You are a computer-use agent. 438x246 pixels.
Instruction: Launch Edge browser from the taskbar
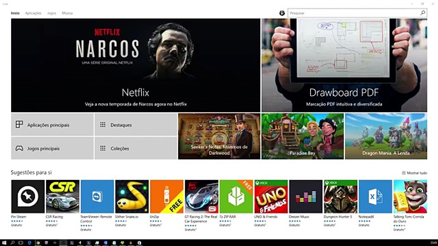point(29,243)
